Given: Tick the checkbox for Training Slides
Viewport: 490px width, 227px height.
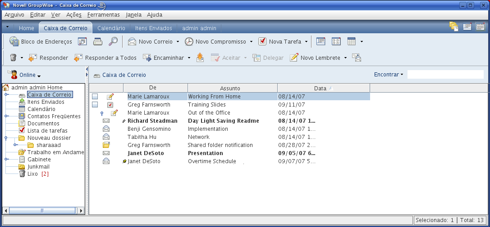Looking at the screenshot, I should coord(95,105).
